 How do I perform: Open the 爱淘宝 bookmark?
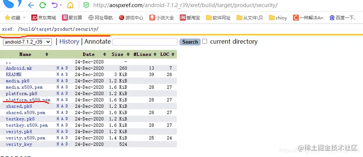pos(190,18)
